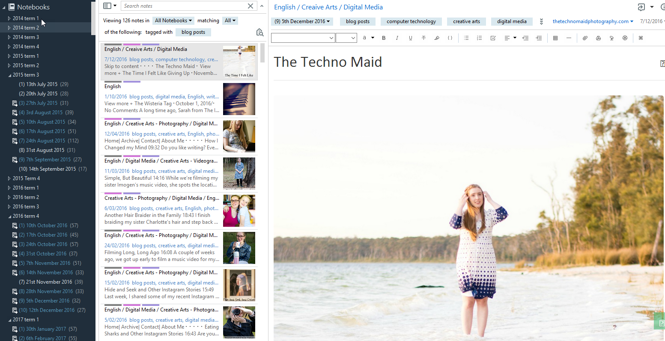
Task: Open note list view options
Action: click(x=110, y=6)
